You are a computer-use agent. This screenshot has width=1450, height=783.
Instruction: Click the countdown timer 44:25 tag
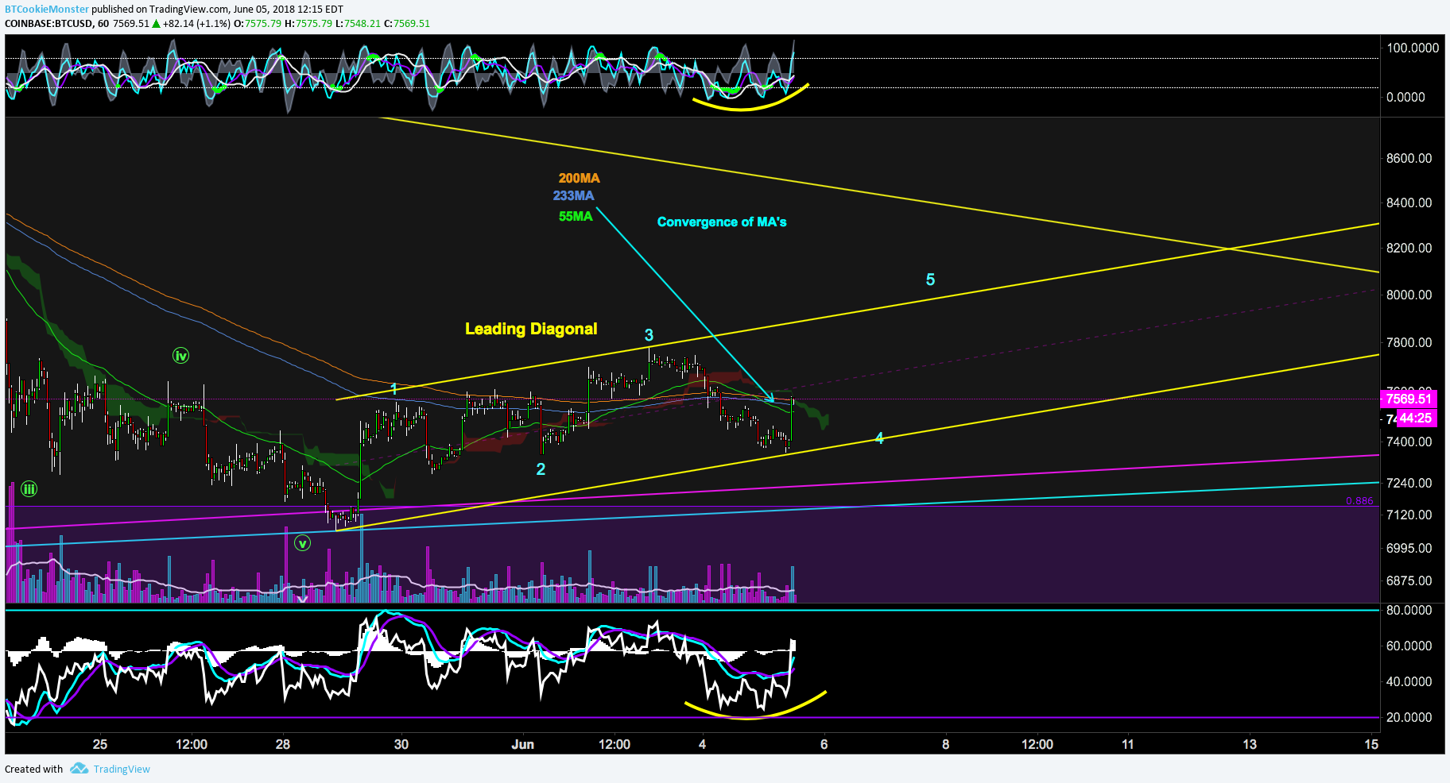(x=1415, y=418)
